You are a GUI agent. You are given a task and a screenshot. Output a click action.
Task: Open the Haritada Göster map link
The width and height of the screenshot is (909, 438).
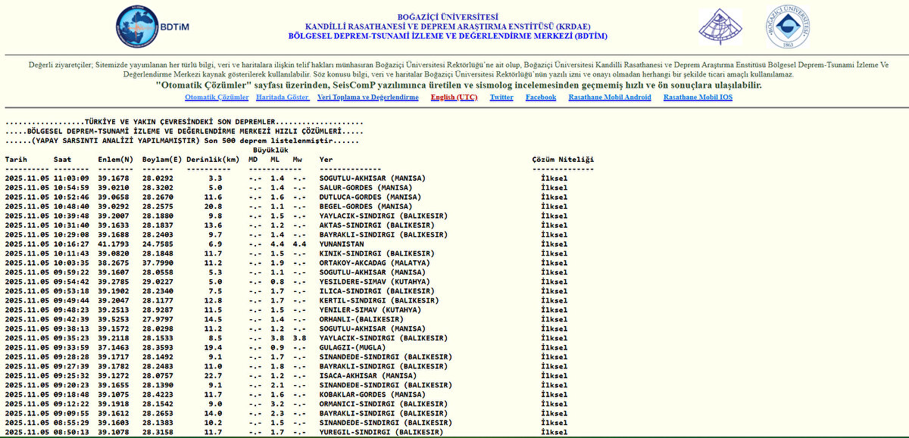point(283,98)
